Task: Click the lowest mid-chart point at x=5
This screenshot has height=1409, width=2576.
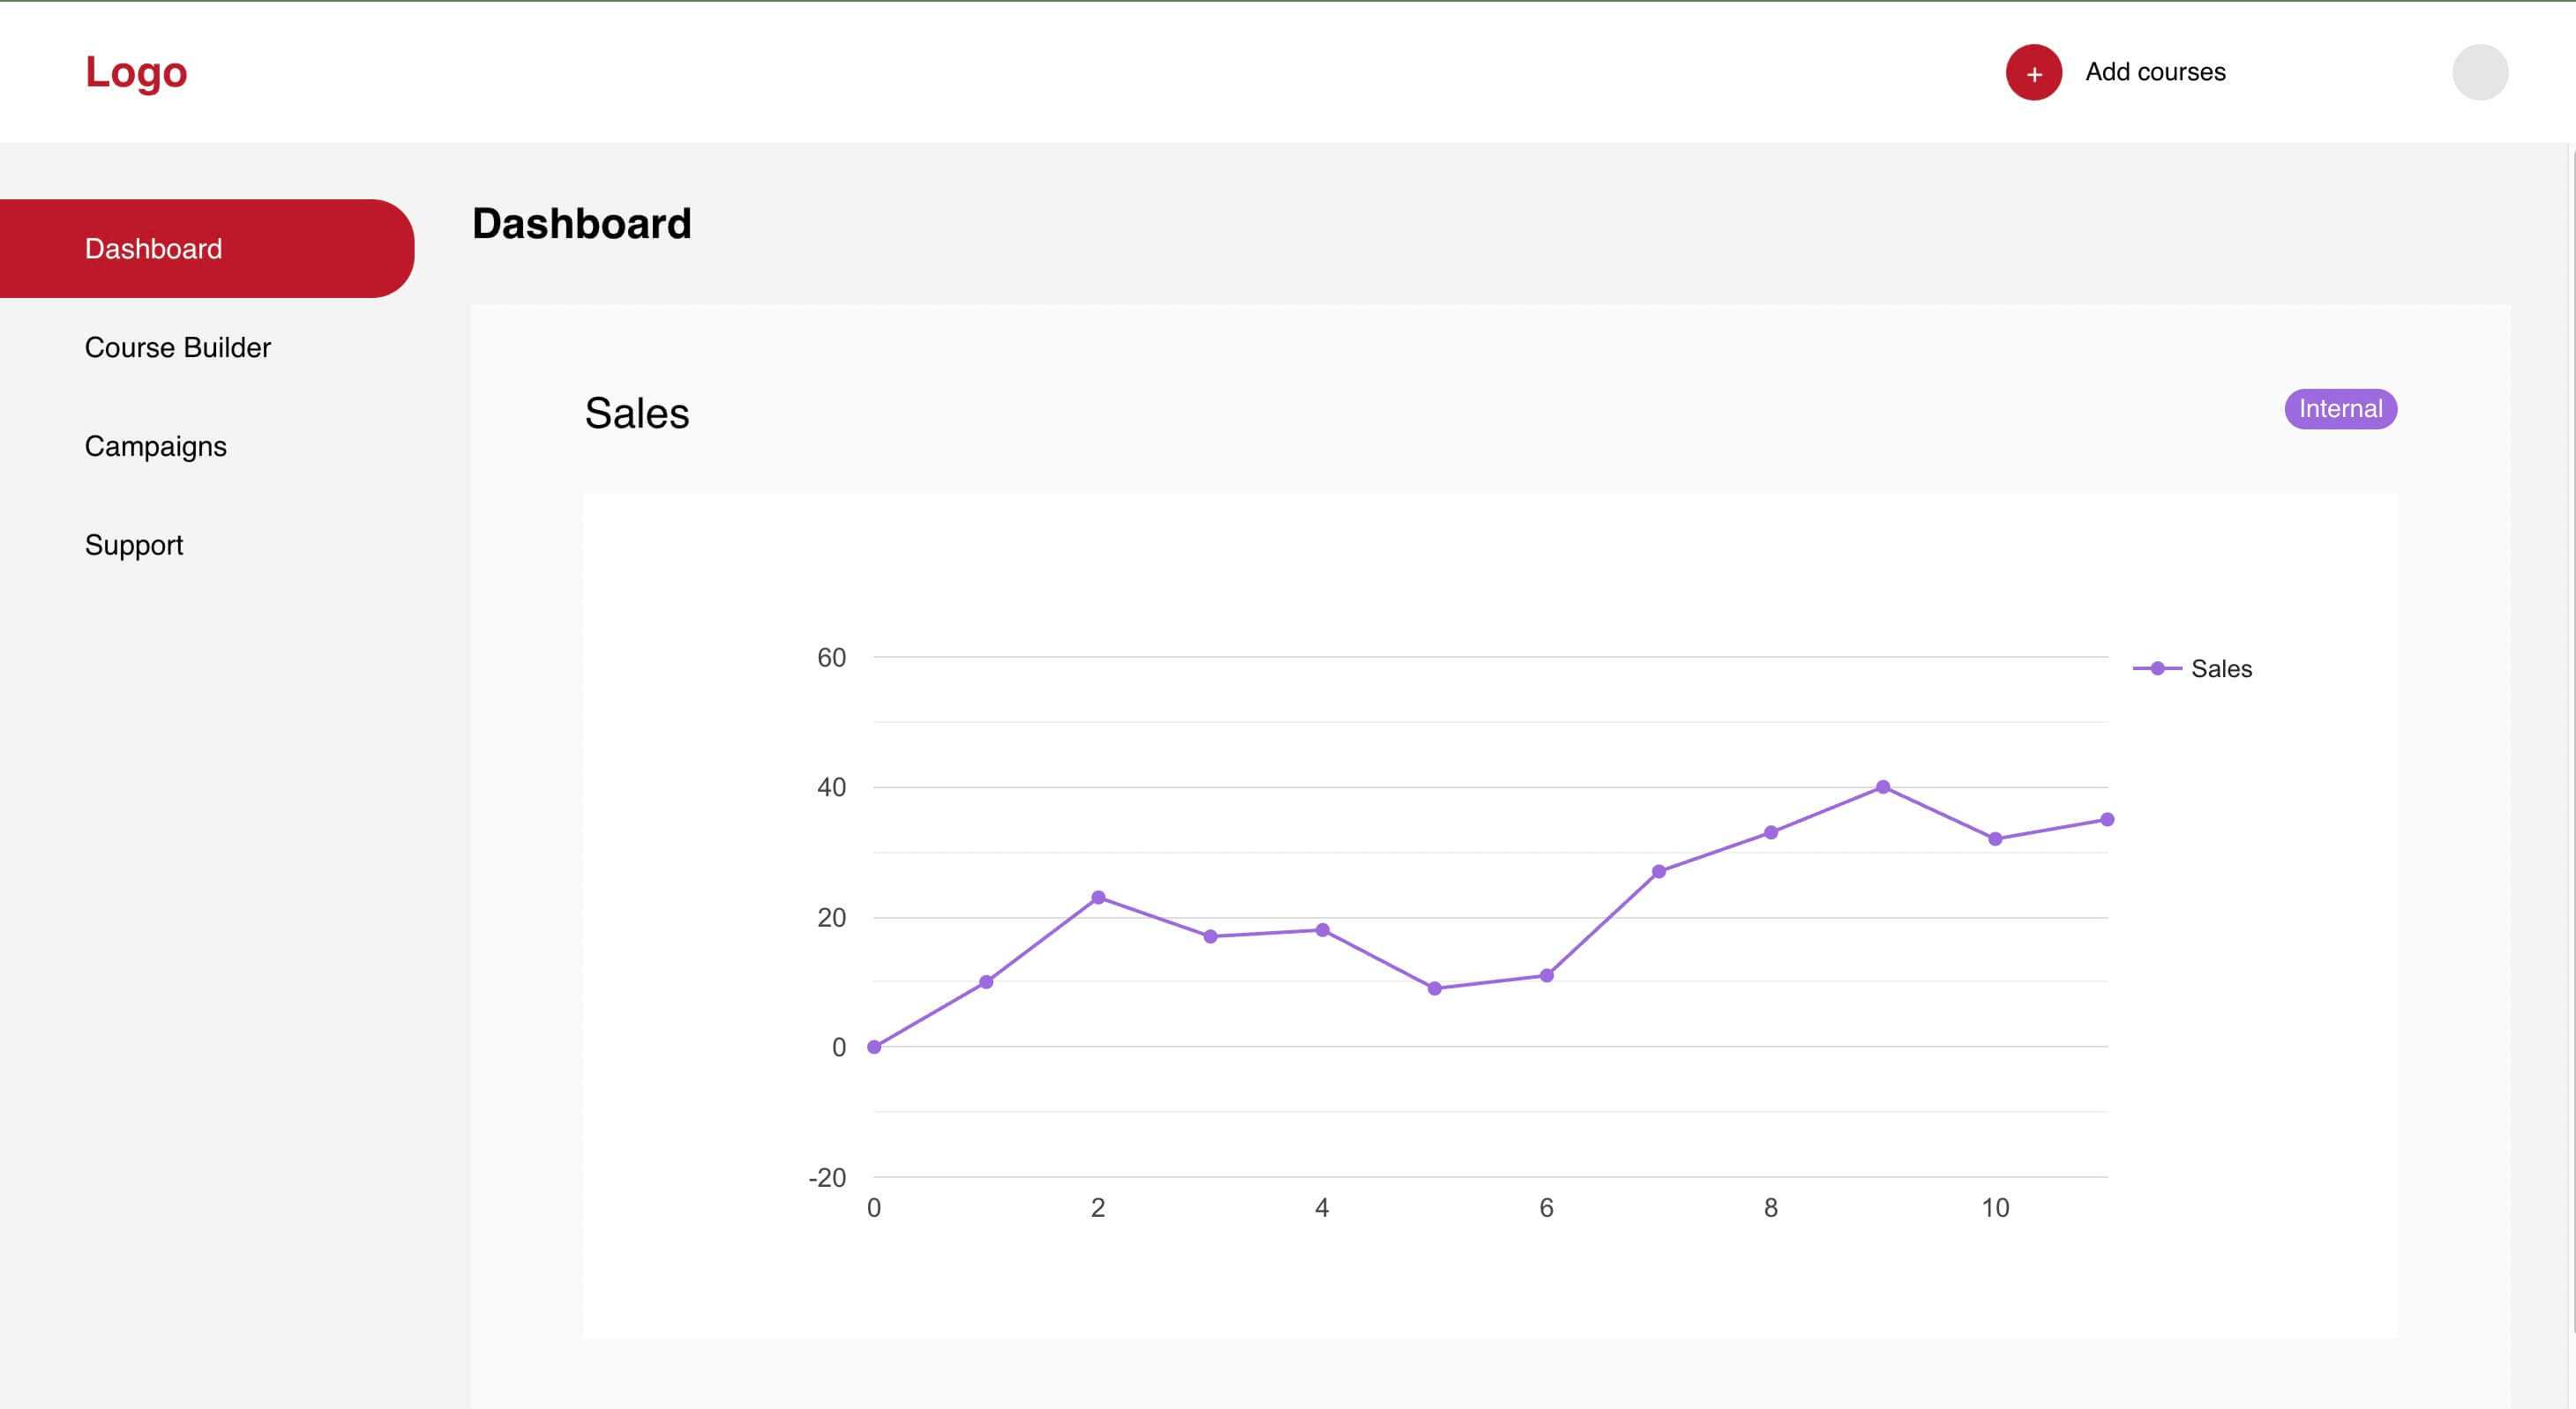Action: pos(1435,988)
